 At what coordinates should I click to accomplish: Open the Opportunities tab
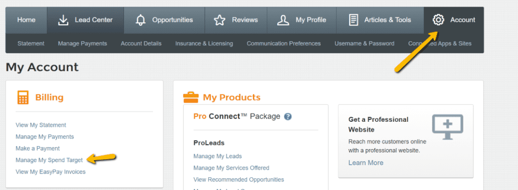[164, 20]
